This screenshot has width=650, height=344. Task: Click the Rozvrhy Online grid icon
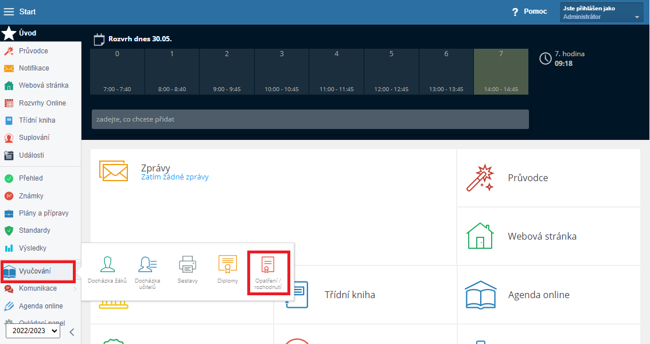click(x=9, y=103)
